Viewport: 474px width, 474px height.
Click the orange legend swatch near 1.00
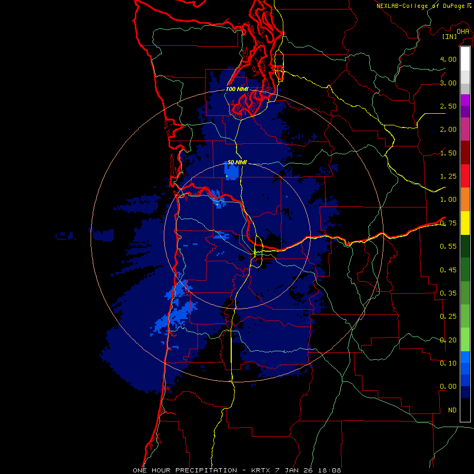tap(465, 200)
